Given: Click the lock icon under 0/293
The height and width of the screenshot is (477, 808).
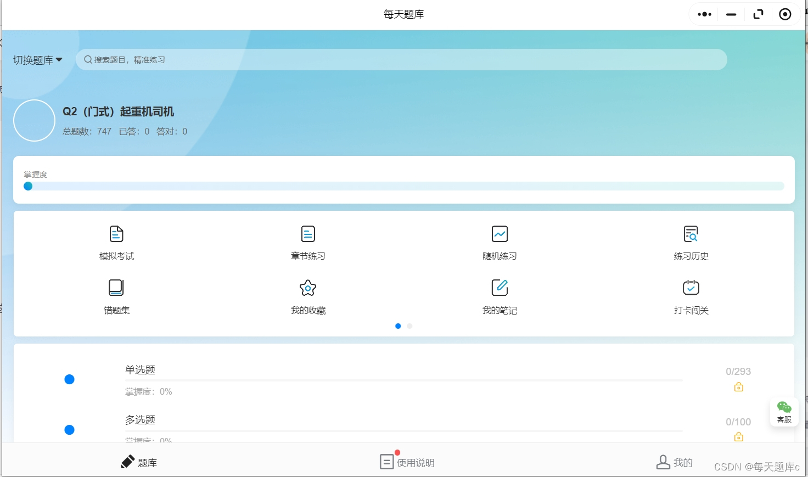Looking at the screenshot, I should 739,387.
